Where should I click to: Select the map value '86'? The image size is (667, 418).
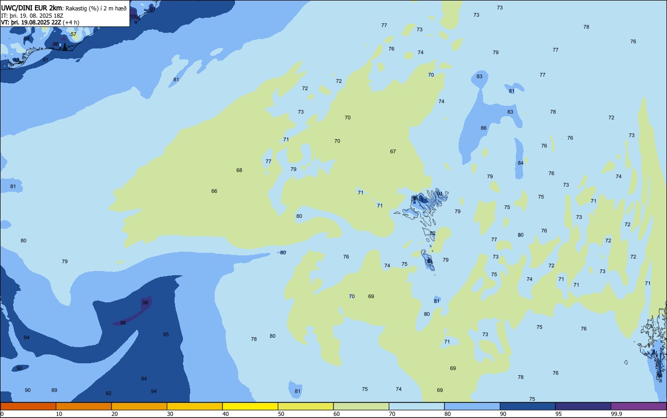pos(484,128)
